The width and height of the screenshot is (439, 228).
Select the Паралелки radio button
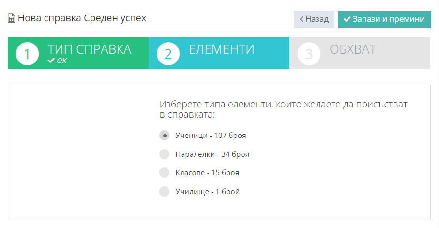165,154
